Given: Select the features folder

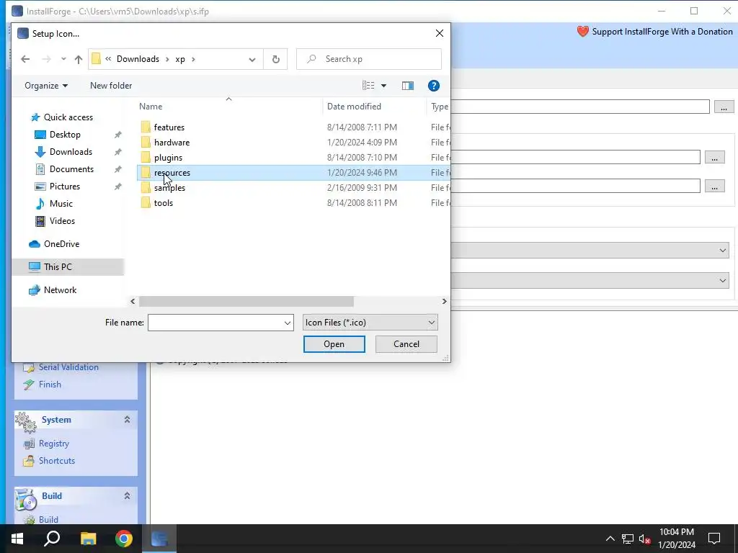Looking at the screenshot, I should click(x=169, y=127).
